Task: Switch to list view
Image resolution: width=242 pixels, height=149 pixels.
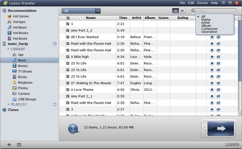Action: [175, 11]
